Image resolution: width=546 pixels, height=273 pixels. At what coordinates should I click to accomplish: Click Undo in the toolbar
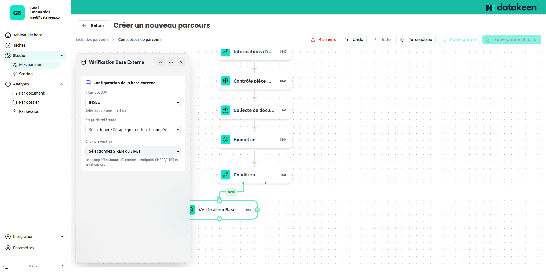click(x=353, y=40)
